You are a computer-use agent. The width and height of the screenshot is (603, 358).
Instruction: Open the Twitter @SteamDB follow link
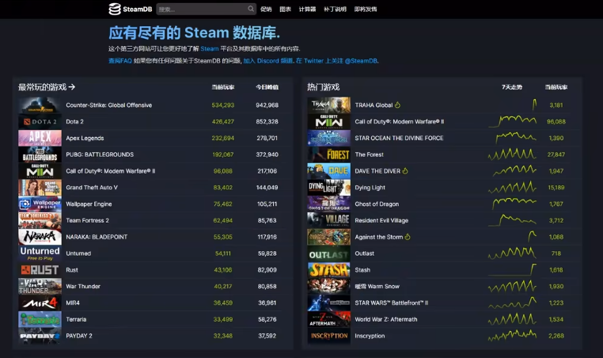(x=337, y=61)
